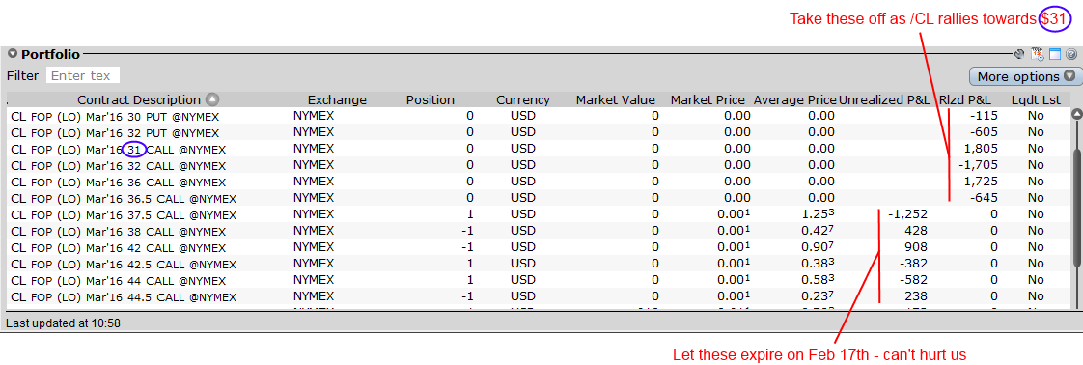Screen dimensions: 1083x365
Task: Open the wrench configuration icon
Action: [1018, 54]
